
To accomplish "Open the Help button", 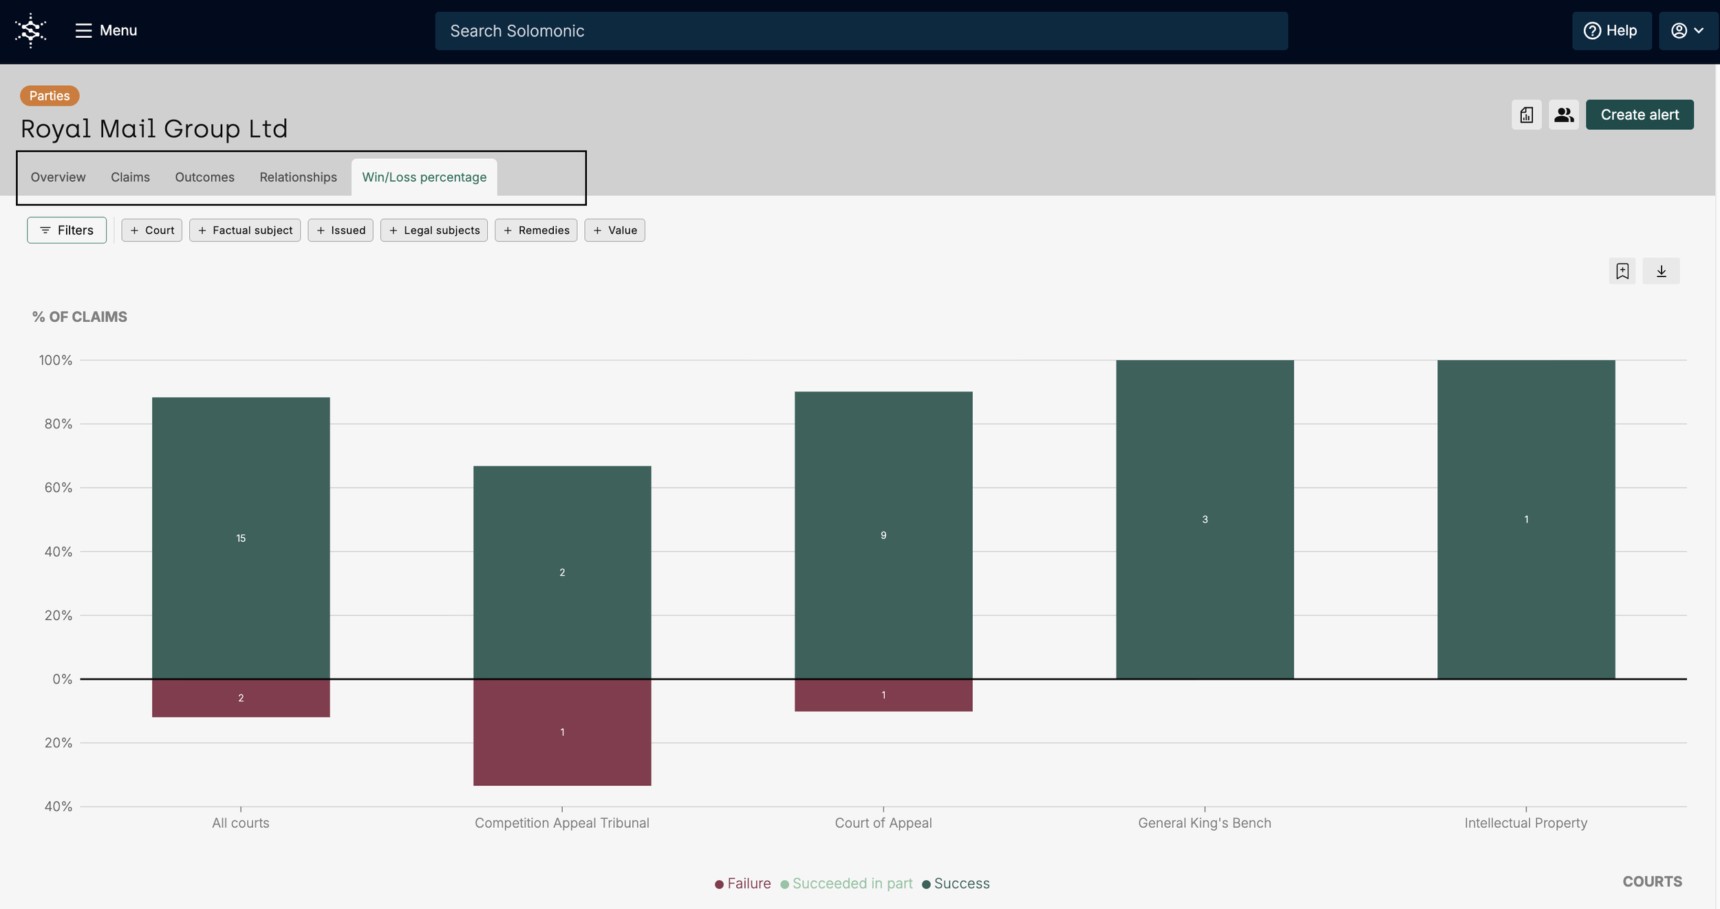I will click(1611, 30).
